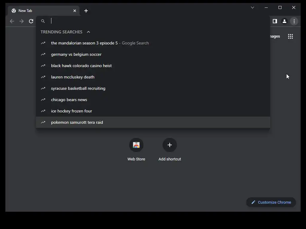
Task: Open the tab search dropdown arrow
Action: pyautogui.click(x=252, y=7)
